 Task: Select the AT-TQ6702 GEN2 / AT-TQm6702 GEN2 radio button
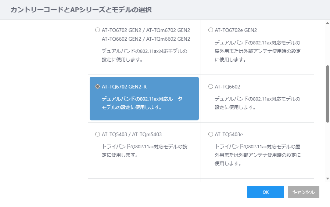tap(97, 30)
